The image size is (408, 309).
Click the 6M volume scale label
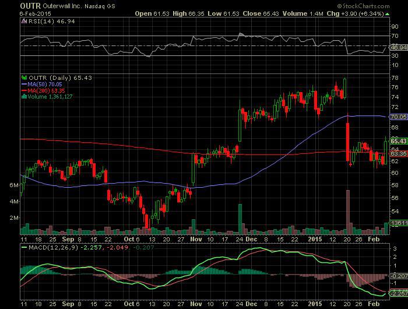point(14,185)
